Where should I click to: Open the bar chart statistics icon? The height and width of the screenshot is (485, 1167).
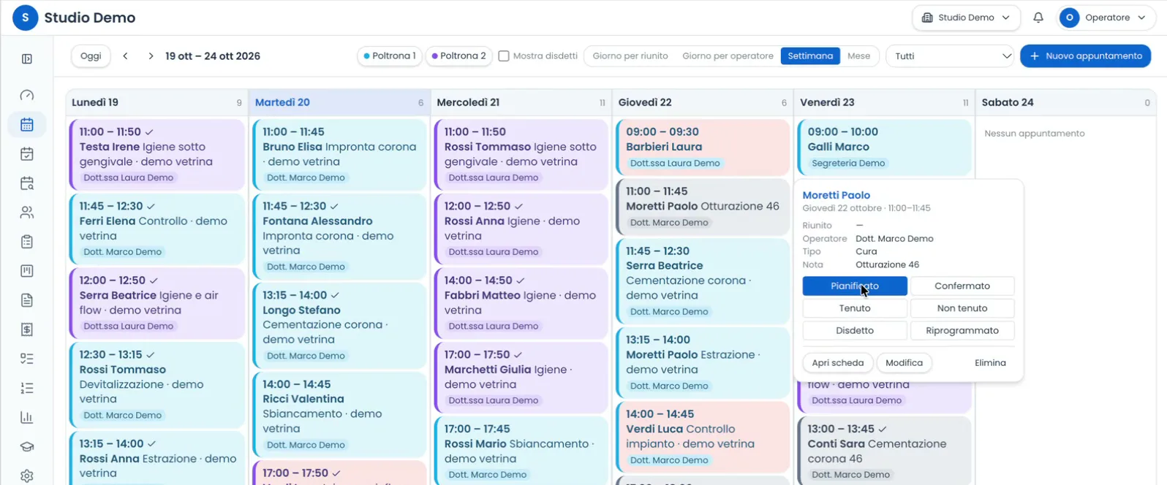pyautogui.click(x=27, y=418)
